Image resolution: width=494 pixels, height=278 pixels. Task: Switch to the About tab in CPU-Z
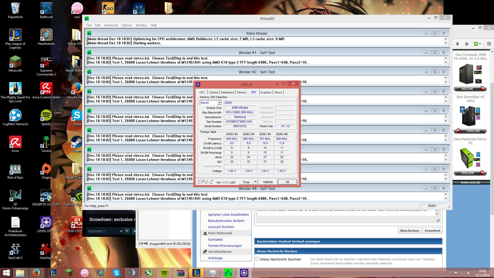[x=278, y=92]
